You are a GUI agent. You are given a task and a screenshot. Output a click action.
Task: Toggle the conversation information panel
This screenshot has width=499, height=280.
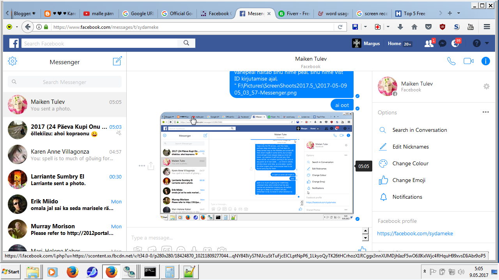click(485, 61)
